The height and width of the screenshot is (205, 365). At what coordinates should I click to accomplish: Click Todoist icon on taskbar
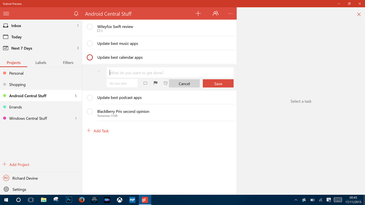pyautogui.click(x=145, y=200)
